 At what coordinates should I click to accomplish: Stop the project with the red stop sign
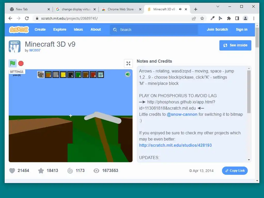21,63
